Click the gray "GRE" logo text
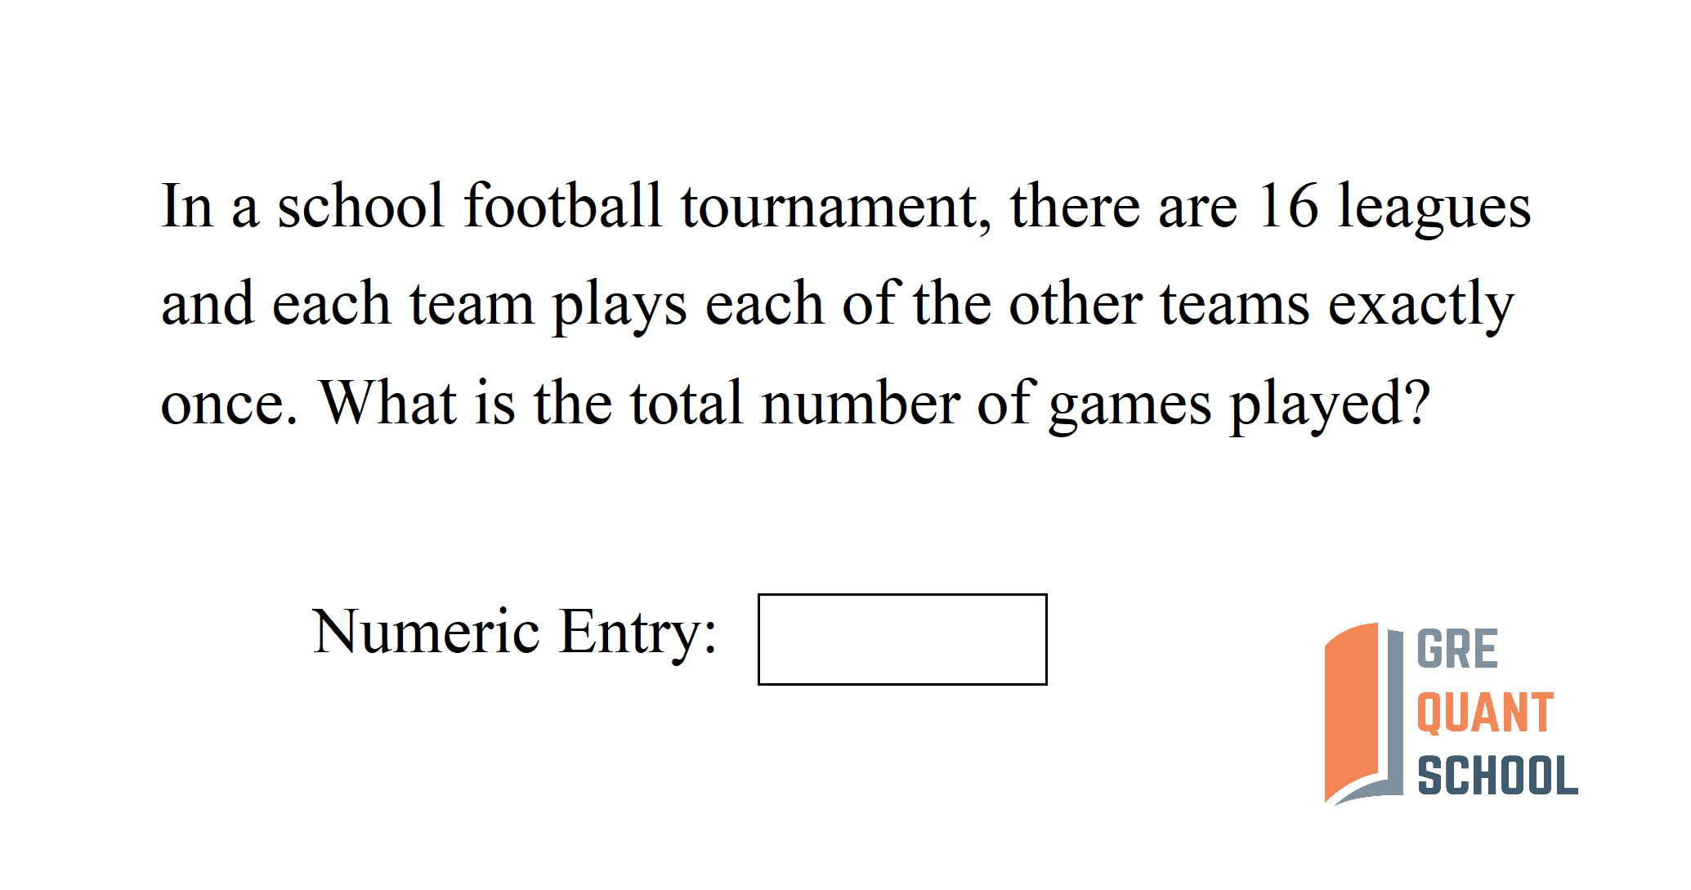 (x=1456, y=651)
